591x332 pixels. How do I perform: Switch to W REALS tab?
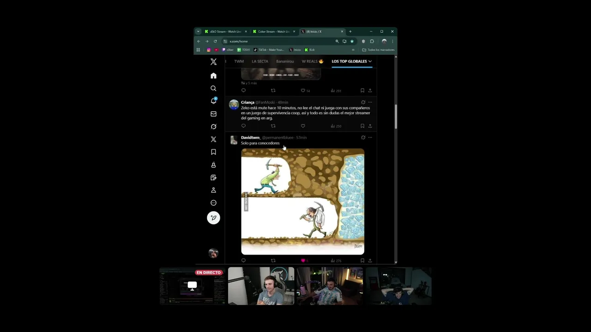[x=313, y=61]
